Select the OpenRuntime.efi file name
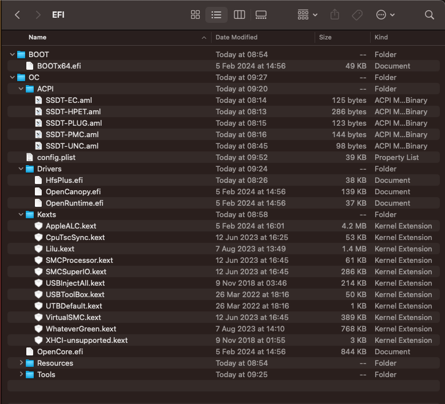Viewport: 445px width, 404px height. coord(74,203)
